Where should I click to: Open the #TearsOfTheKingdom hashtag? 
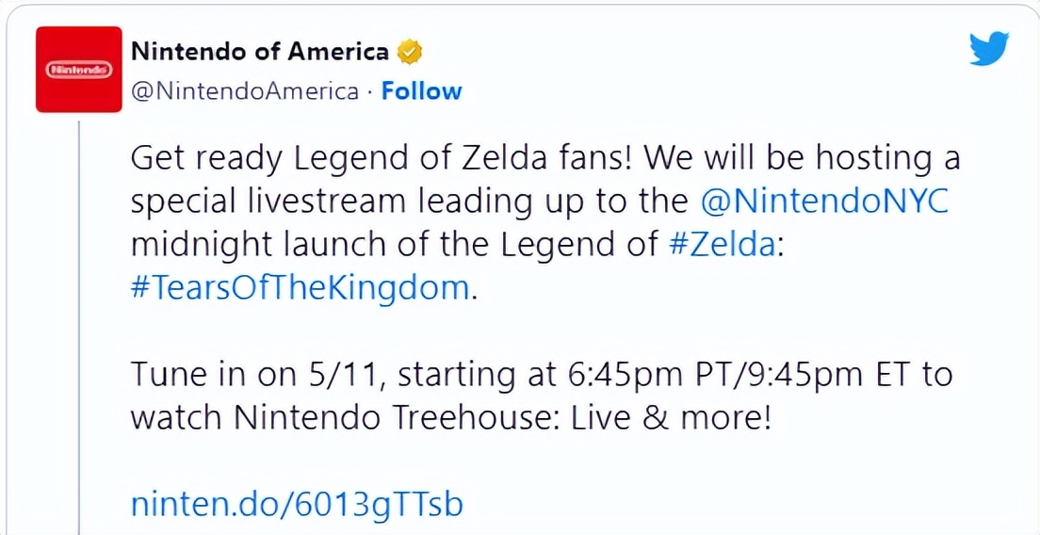300,287
